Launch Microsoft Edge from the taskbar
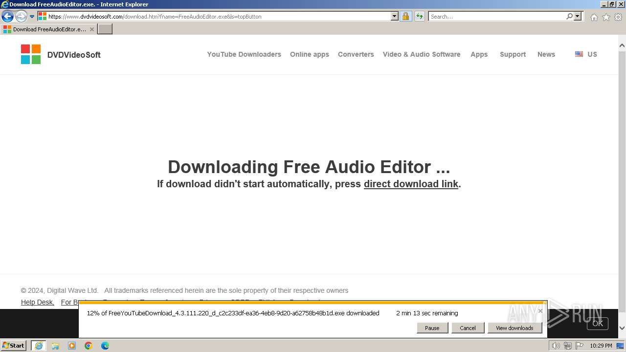626x352 pixels. coord(105,346)
